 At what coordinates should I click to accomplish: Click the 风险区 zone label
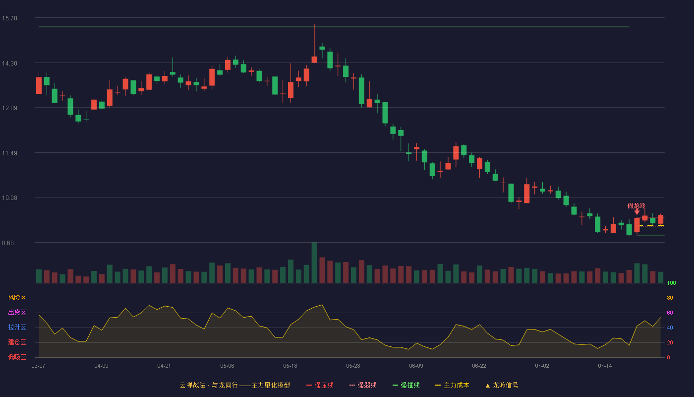tap(17, 298)
